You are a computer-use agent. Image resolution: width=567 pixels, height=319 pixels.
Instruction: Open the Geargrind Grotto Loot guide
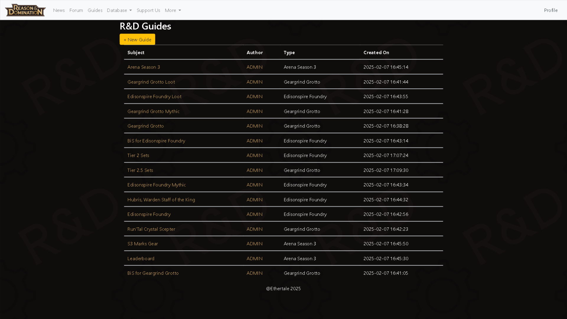coord(151,82)
